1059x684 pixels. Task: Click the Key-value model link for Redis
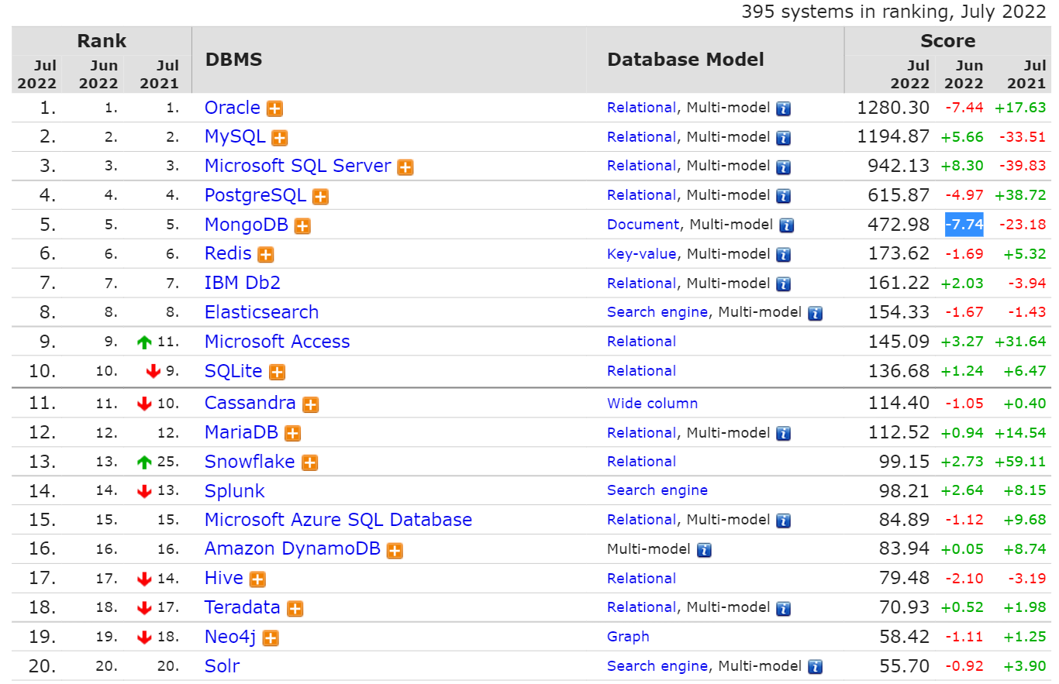pos(641,254)
